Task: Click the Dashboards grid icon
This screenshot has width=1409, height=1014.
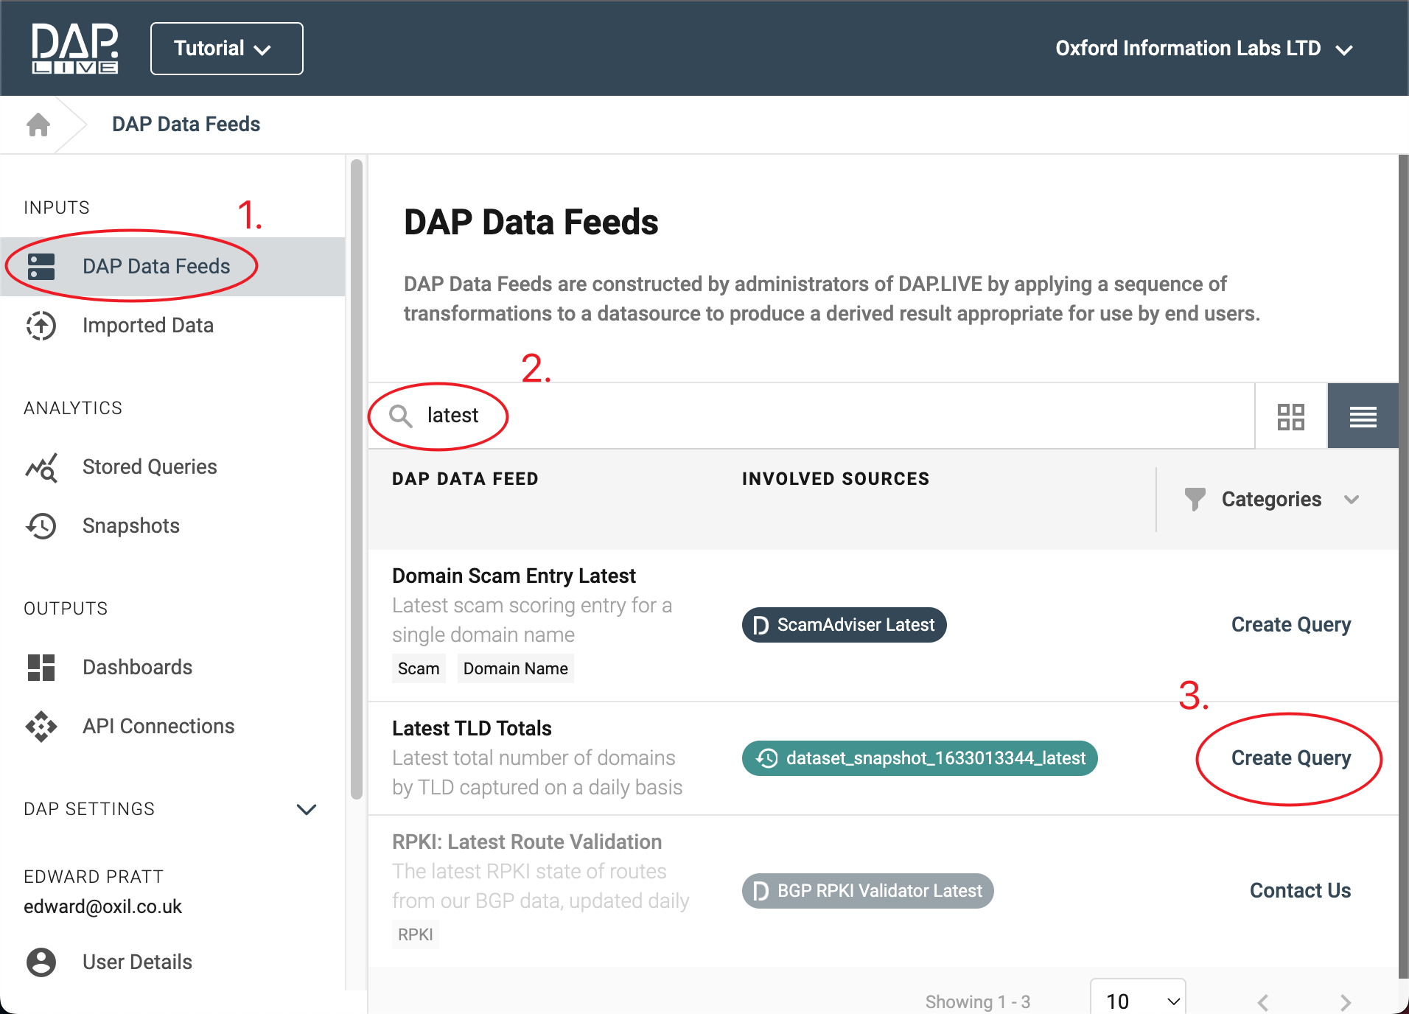Action: pyautogui.click(x=41, y=668)
